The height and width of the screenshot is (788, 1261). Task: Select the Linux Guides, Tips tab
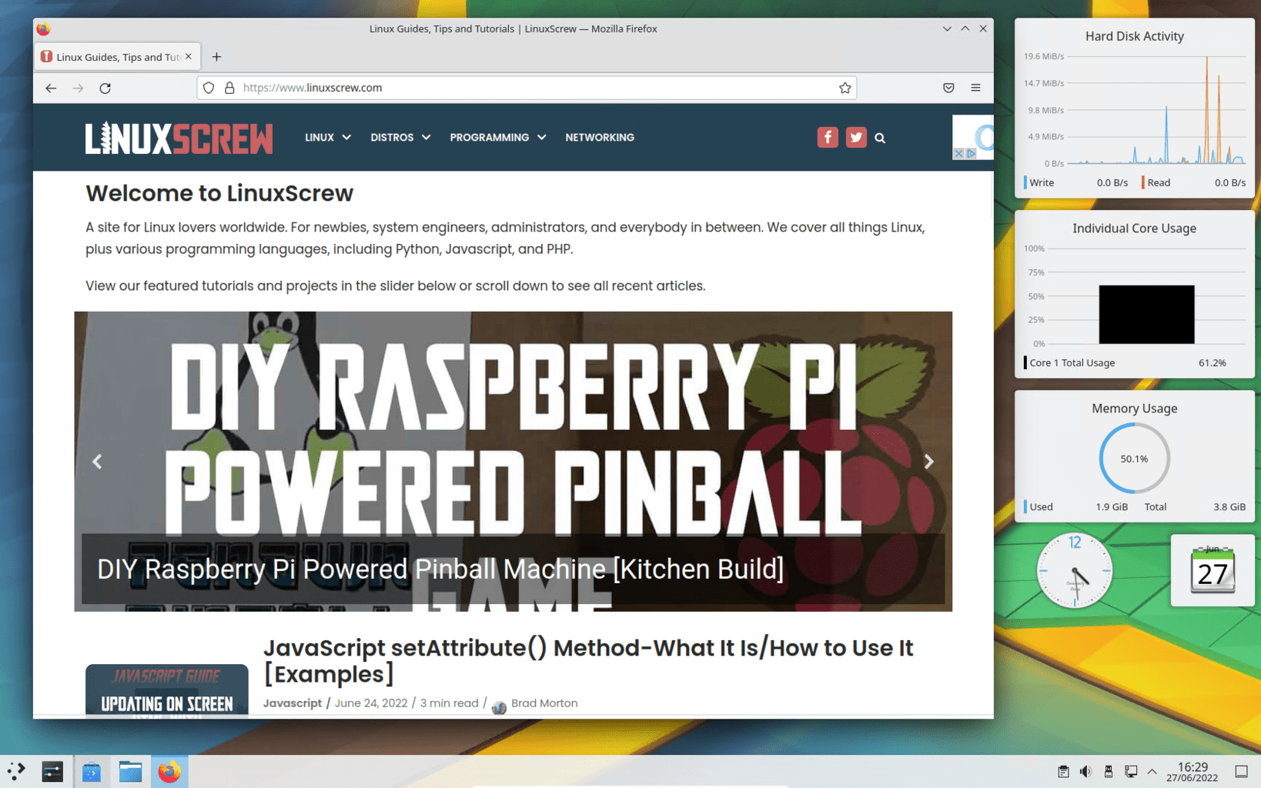click(x=118, y=56)
